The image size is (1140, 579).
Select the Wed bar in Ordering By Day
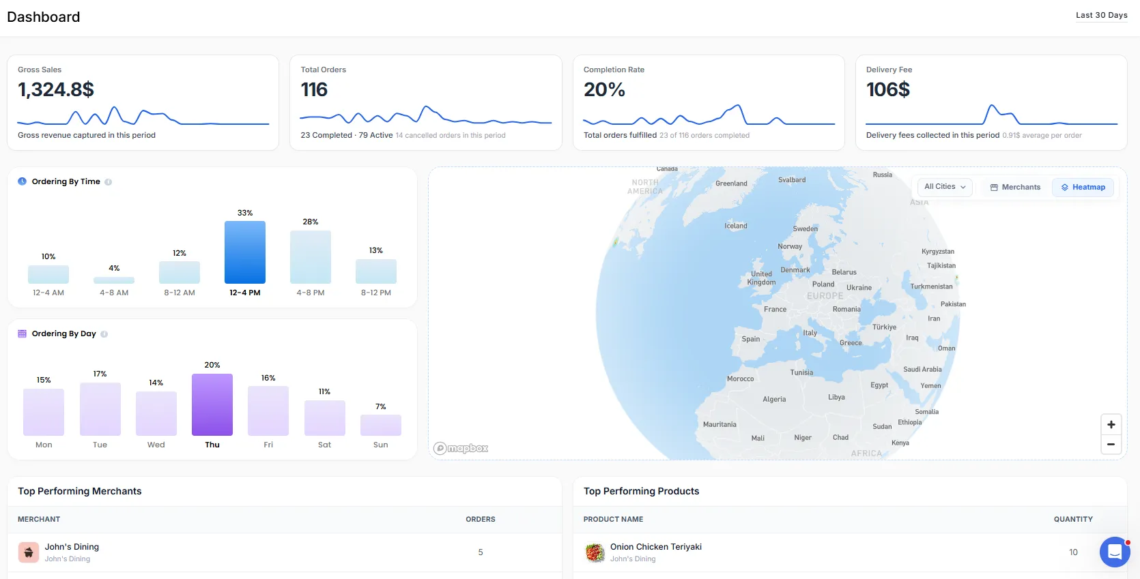click(156, 413)
